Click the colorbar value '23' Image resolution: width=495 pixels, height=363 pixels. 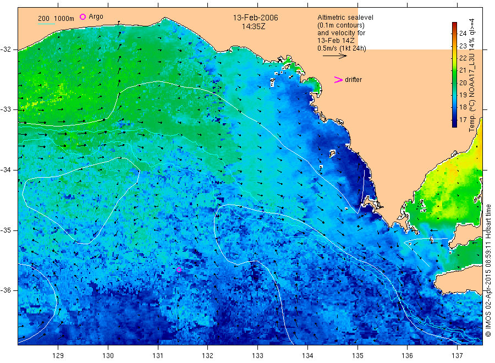(x=463, y=46)
